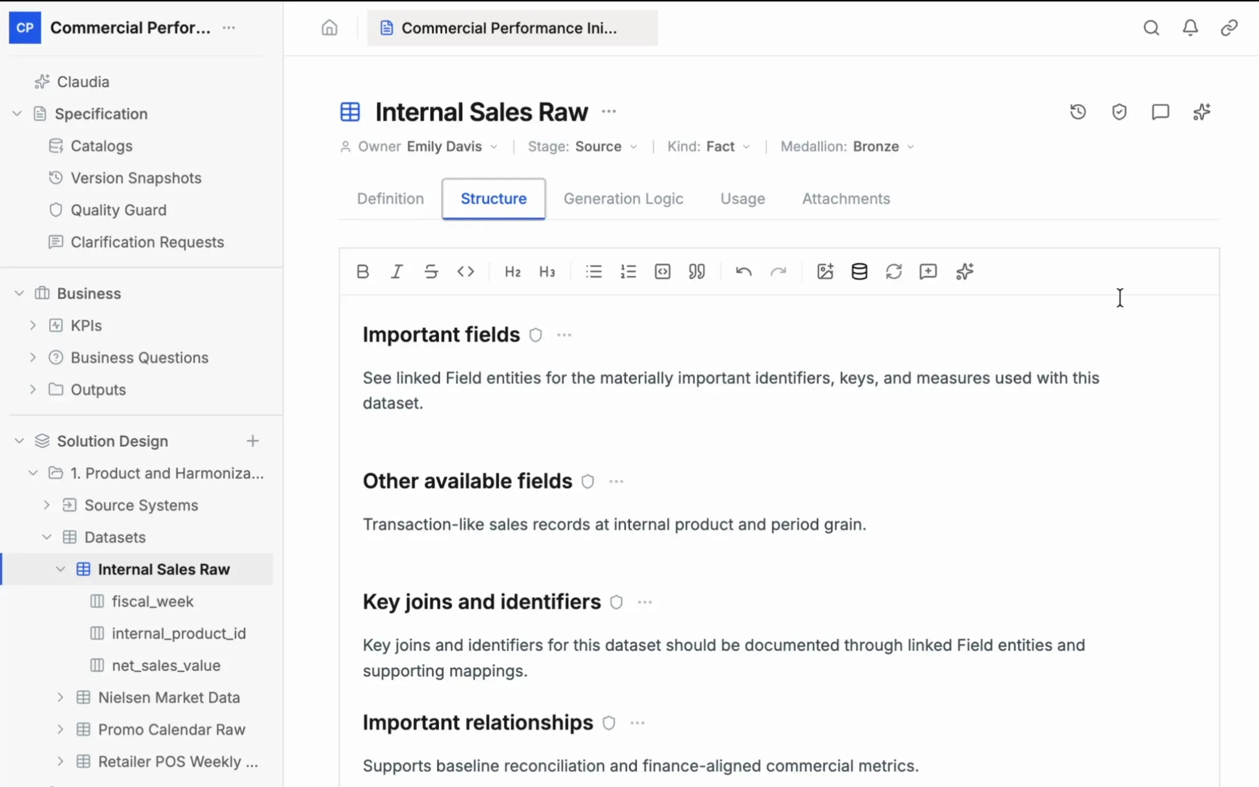Select fiscal_week field
This screenshot has width=1259, height=787.
[x=153, y=601]
